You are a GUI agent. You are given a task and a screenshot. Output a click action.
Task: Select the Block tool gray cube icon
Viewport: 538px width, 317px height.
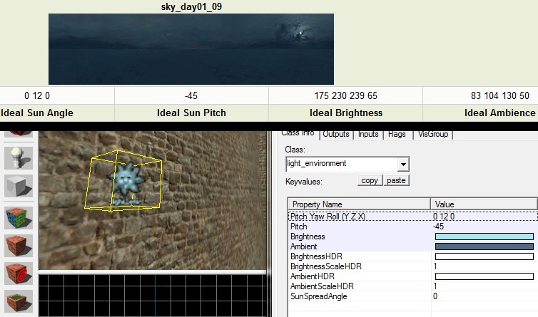pos(19,186)
